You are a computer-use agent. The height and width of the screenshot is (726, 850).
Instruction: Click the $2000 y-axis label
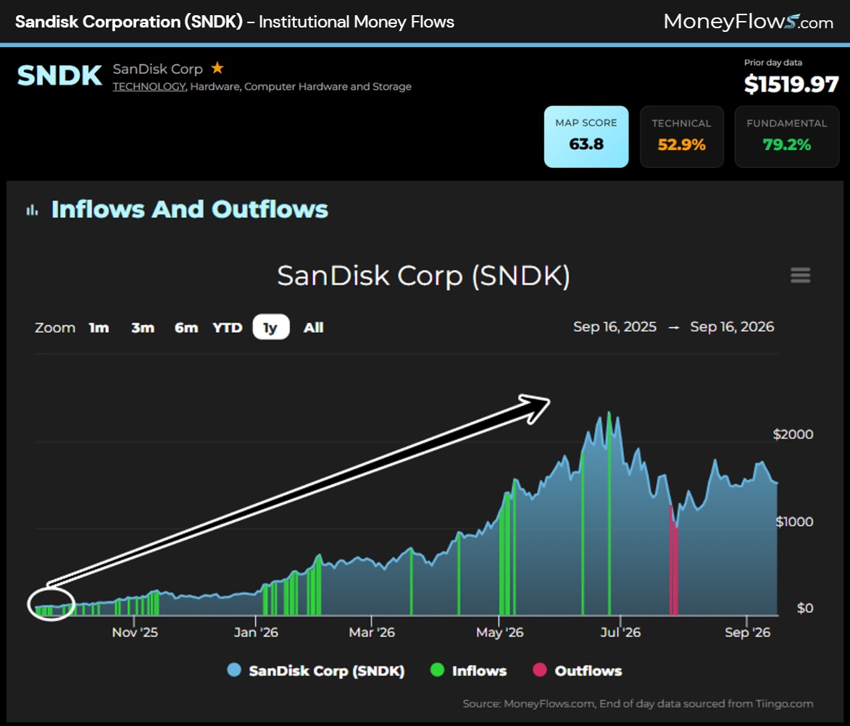tap(793, 434)
